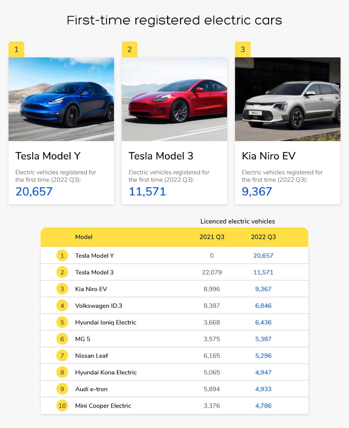Click the rank 8 circle beside Hyundai Kona Electric
The height and width of the screenshot is (428, 349).
point(62,372)
